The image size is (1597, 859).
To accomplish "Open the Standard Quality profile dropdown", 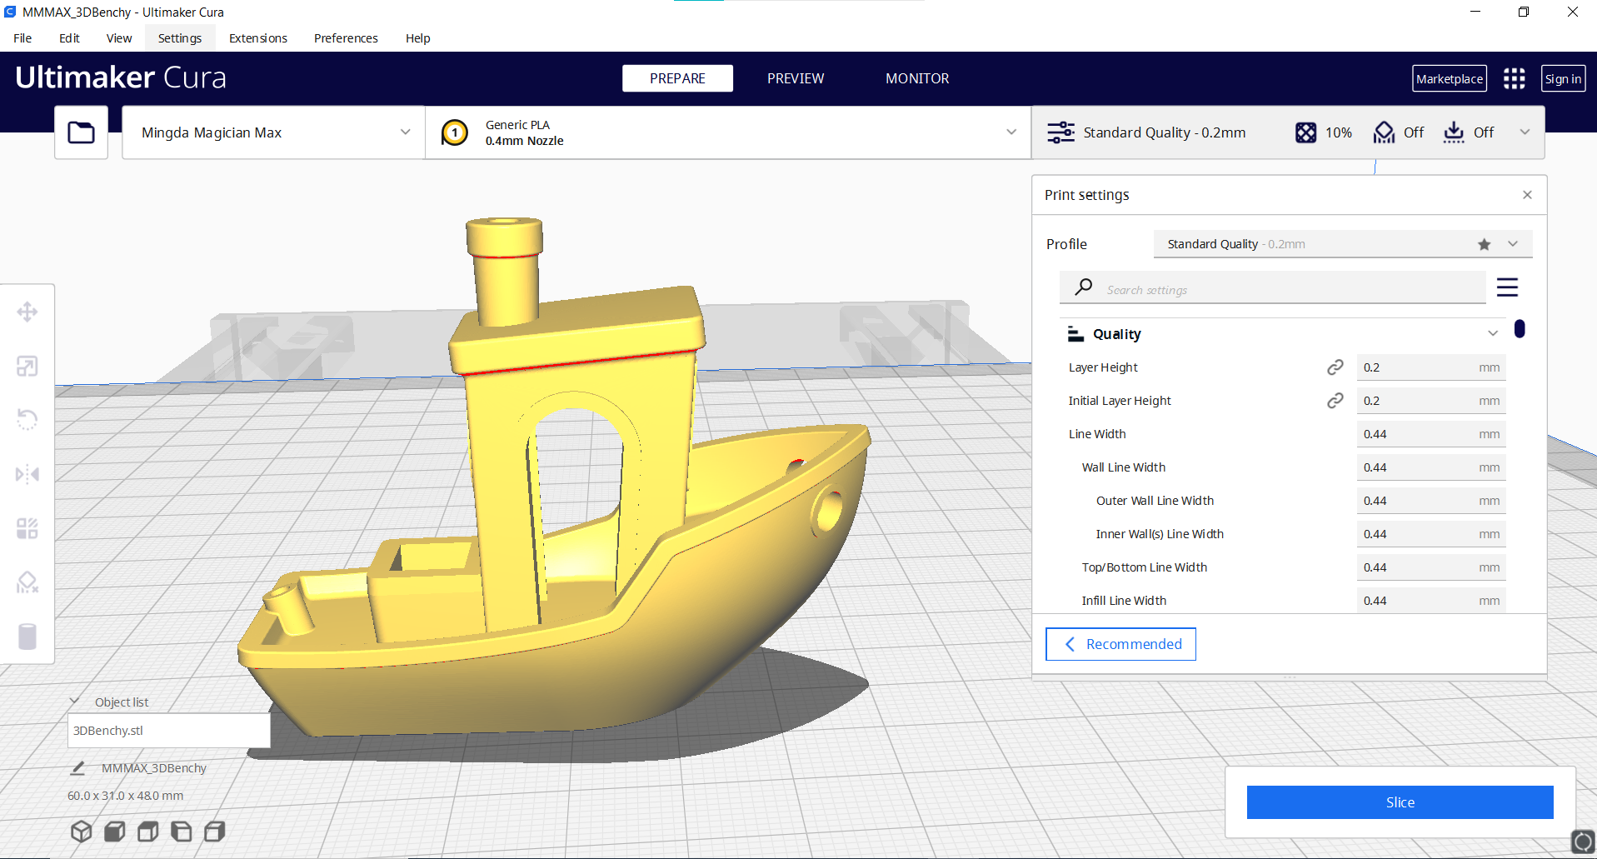I will point(1342,244).
